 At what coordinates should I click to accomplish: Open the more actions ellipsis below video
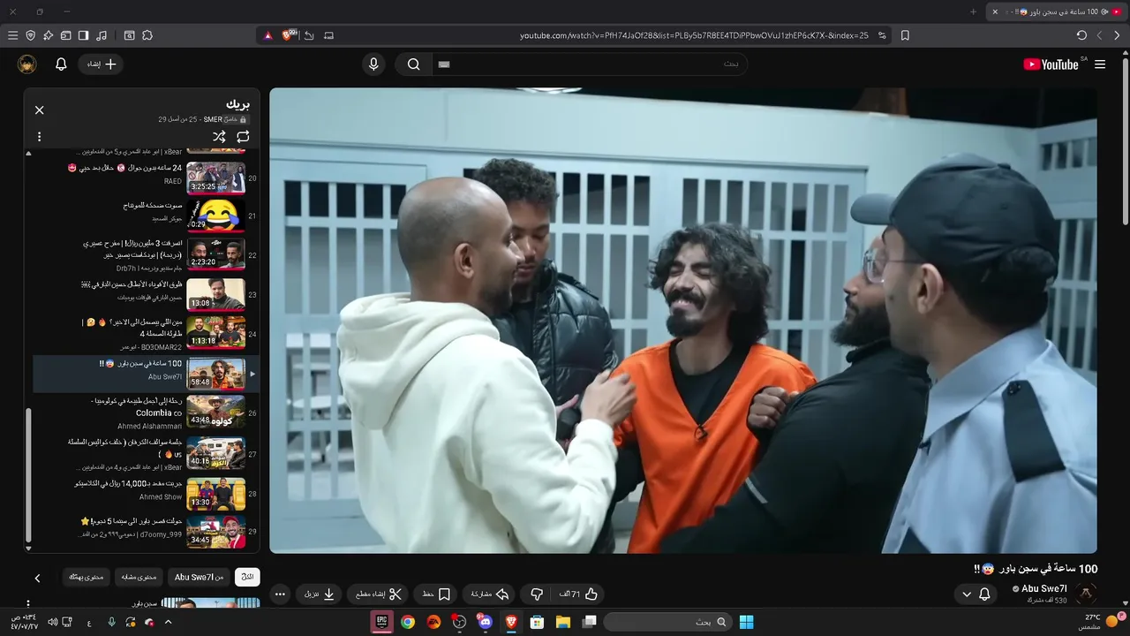point(280,594)
